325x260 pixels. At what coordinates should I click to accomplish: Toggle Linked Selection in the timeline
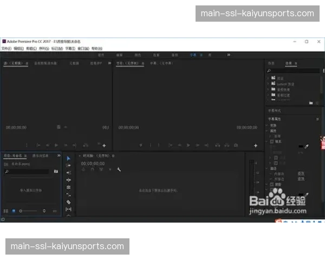[101, 170]
